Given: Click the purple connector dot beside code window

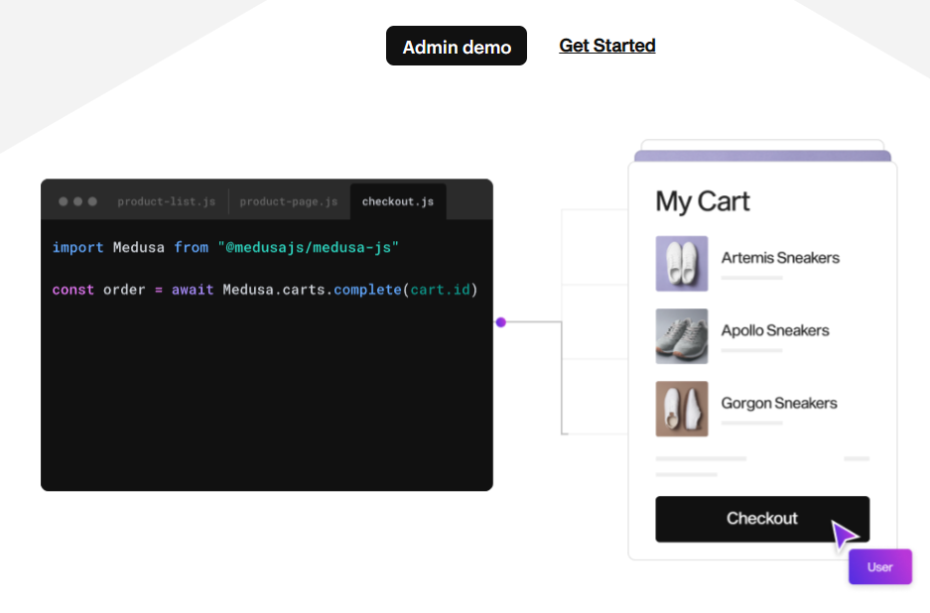Looking at the screenshot, I should click(501, 322).
